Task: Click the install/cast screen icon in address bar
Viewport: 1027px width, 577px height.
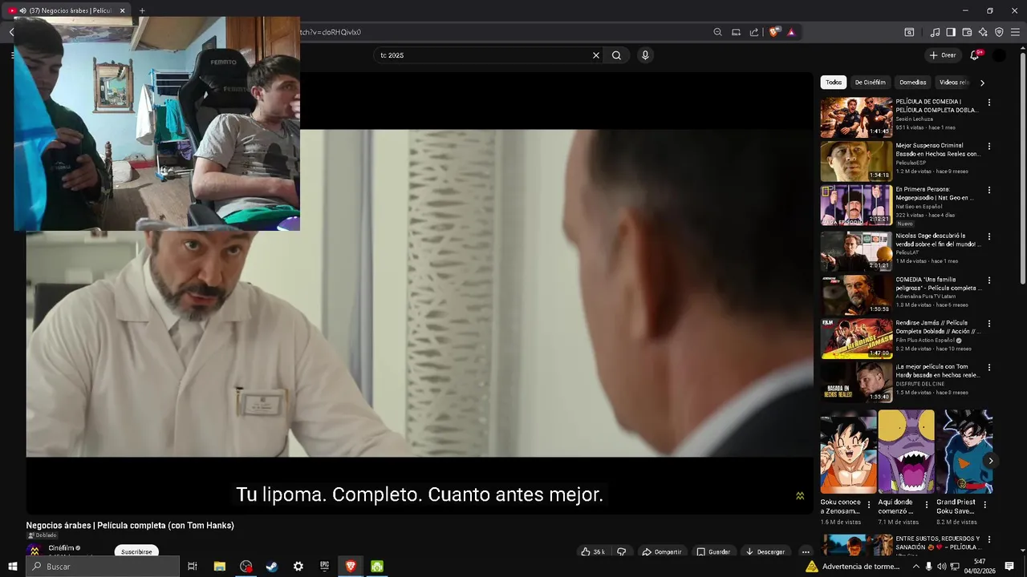Action: 736,32
